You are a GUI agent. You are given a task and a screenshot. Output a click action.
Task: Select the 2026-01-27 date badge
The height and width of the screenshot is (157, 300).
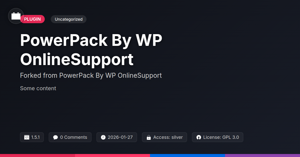pos(117,137)
